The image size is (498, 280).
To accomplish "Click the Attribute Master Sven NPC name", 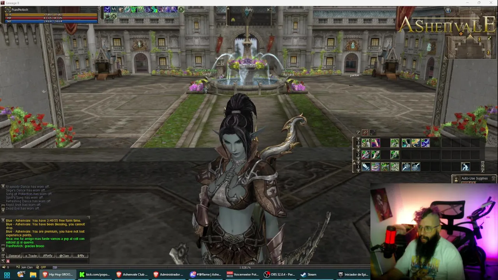I will 206,72.
